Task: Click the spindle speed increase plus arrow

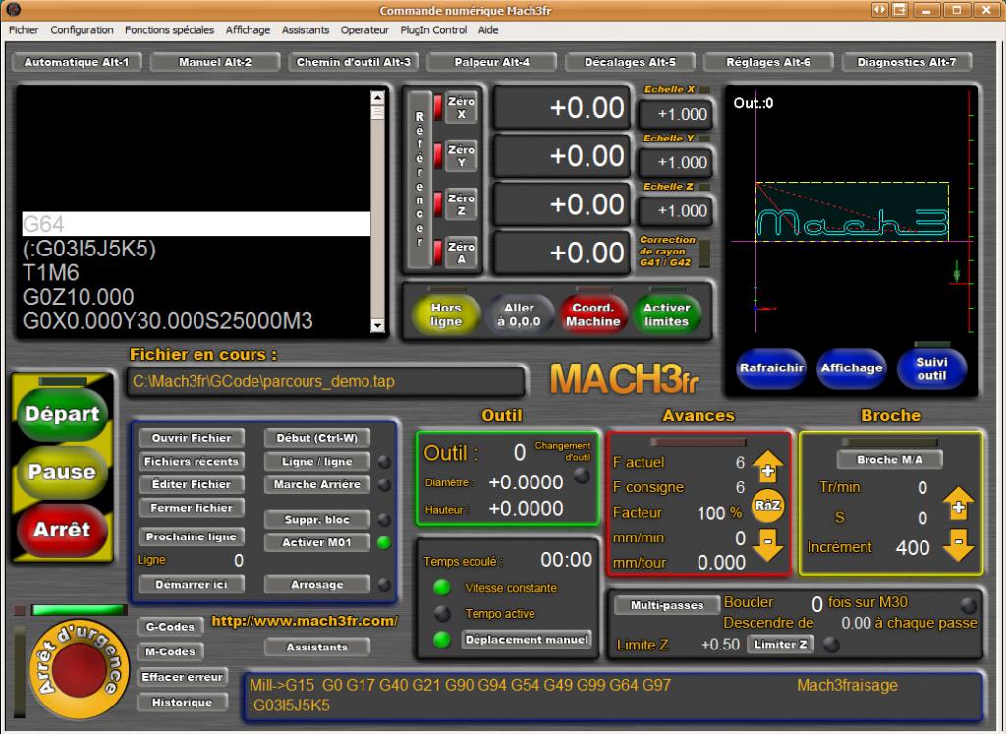Action: (x=958, y=503)
